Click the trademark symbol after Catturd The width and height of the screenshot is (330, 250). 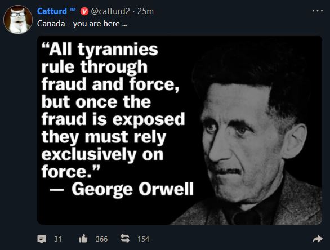tap(73, 9)
